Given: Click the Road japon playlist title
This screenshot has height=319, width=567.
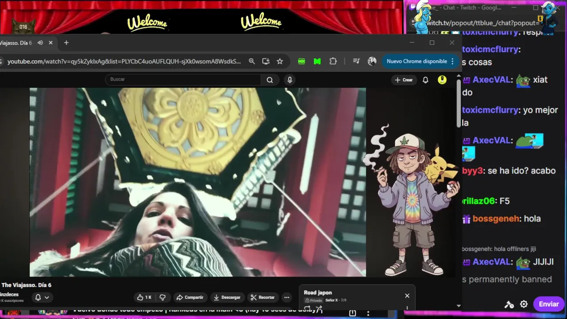Looking at the screenshot, I should [x=318, y=293].
